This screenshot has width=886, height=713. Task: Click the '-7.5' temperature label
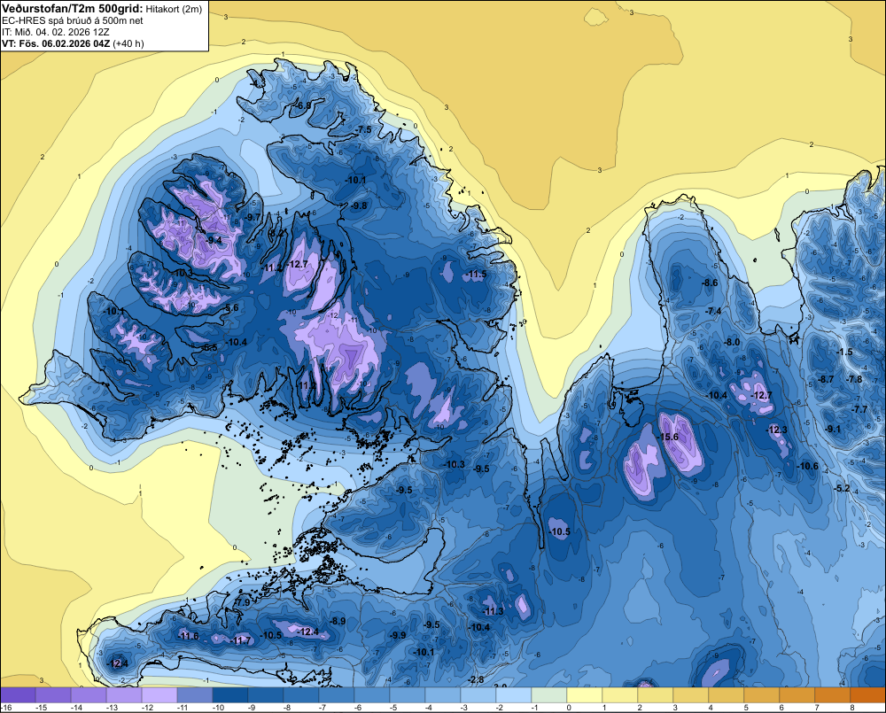(364, 130)
